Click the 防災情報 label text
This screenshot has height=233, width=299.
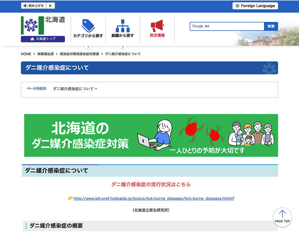[x=157, y=35]
